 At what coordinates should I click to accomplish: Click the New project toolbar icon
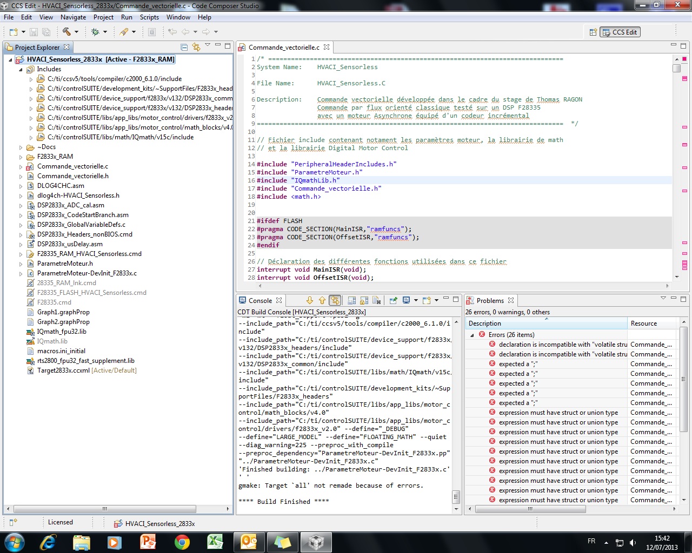[x=13, y=32]
